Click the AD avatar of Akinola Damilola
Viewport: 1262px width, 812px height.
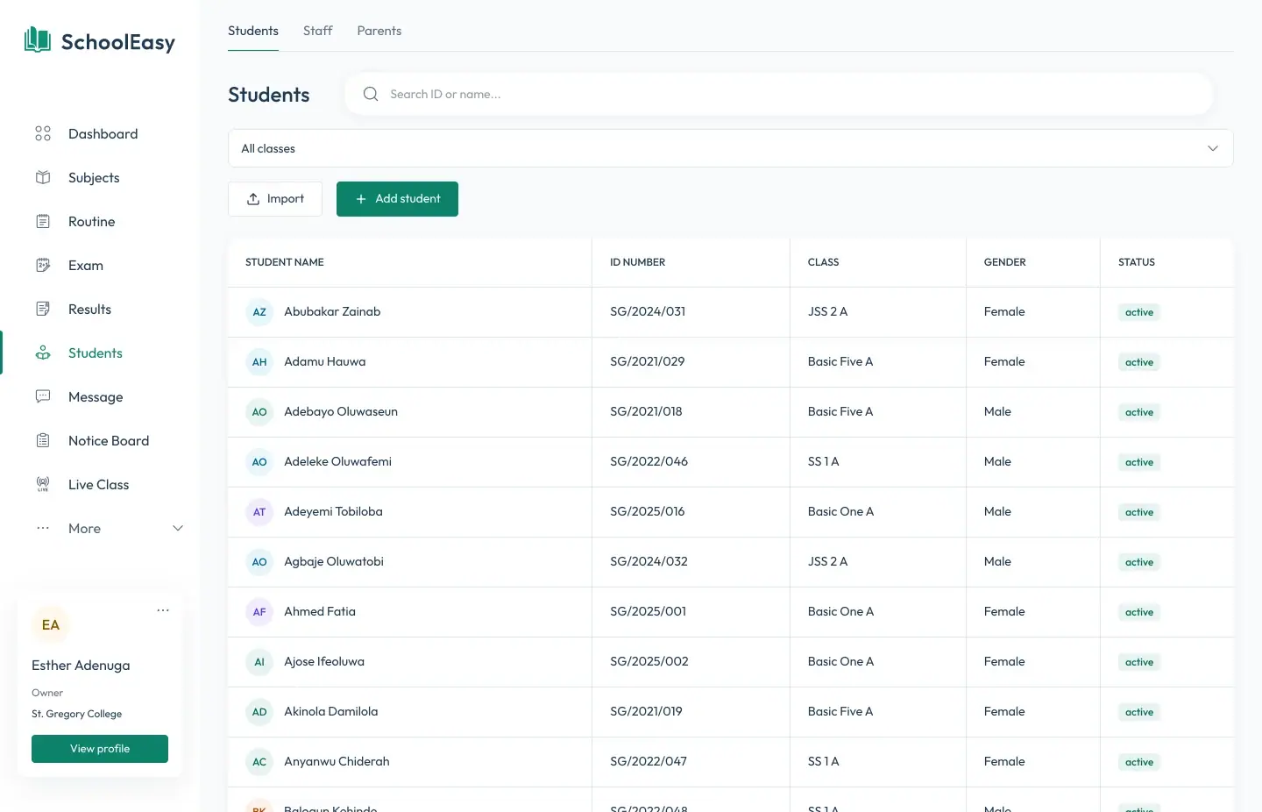[x=259, y=712]
